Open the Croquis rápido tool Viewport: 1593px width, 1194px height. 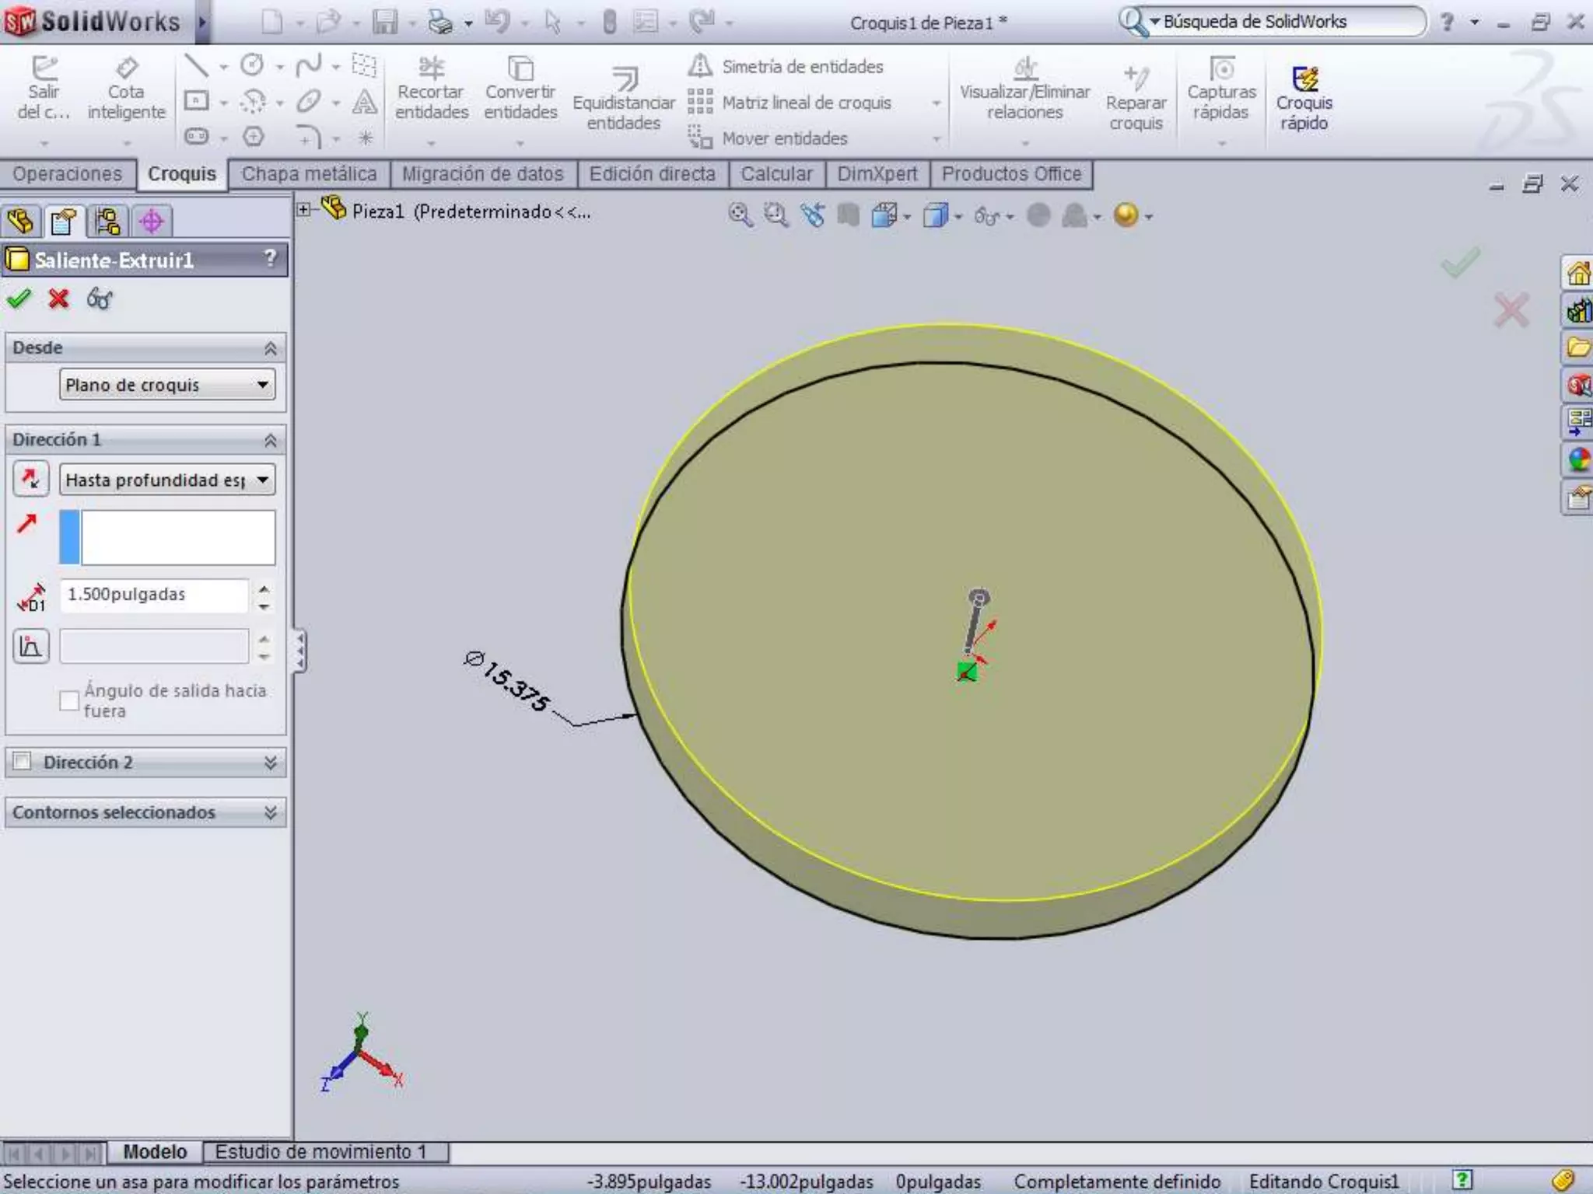1304,99
